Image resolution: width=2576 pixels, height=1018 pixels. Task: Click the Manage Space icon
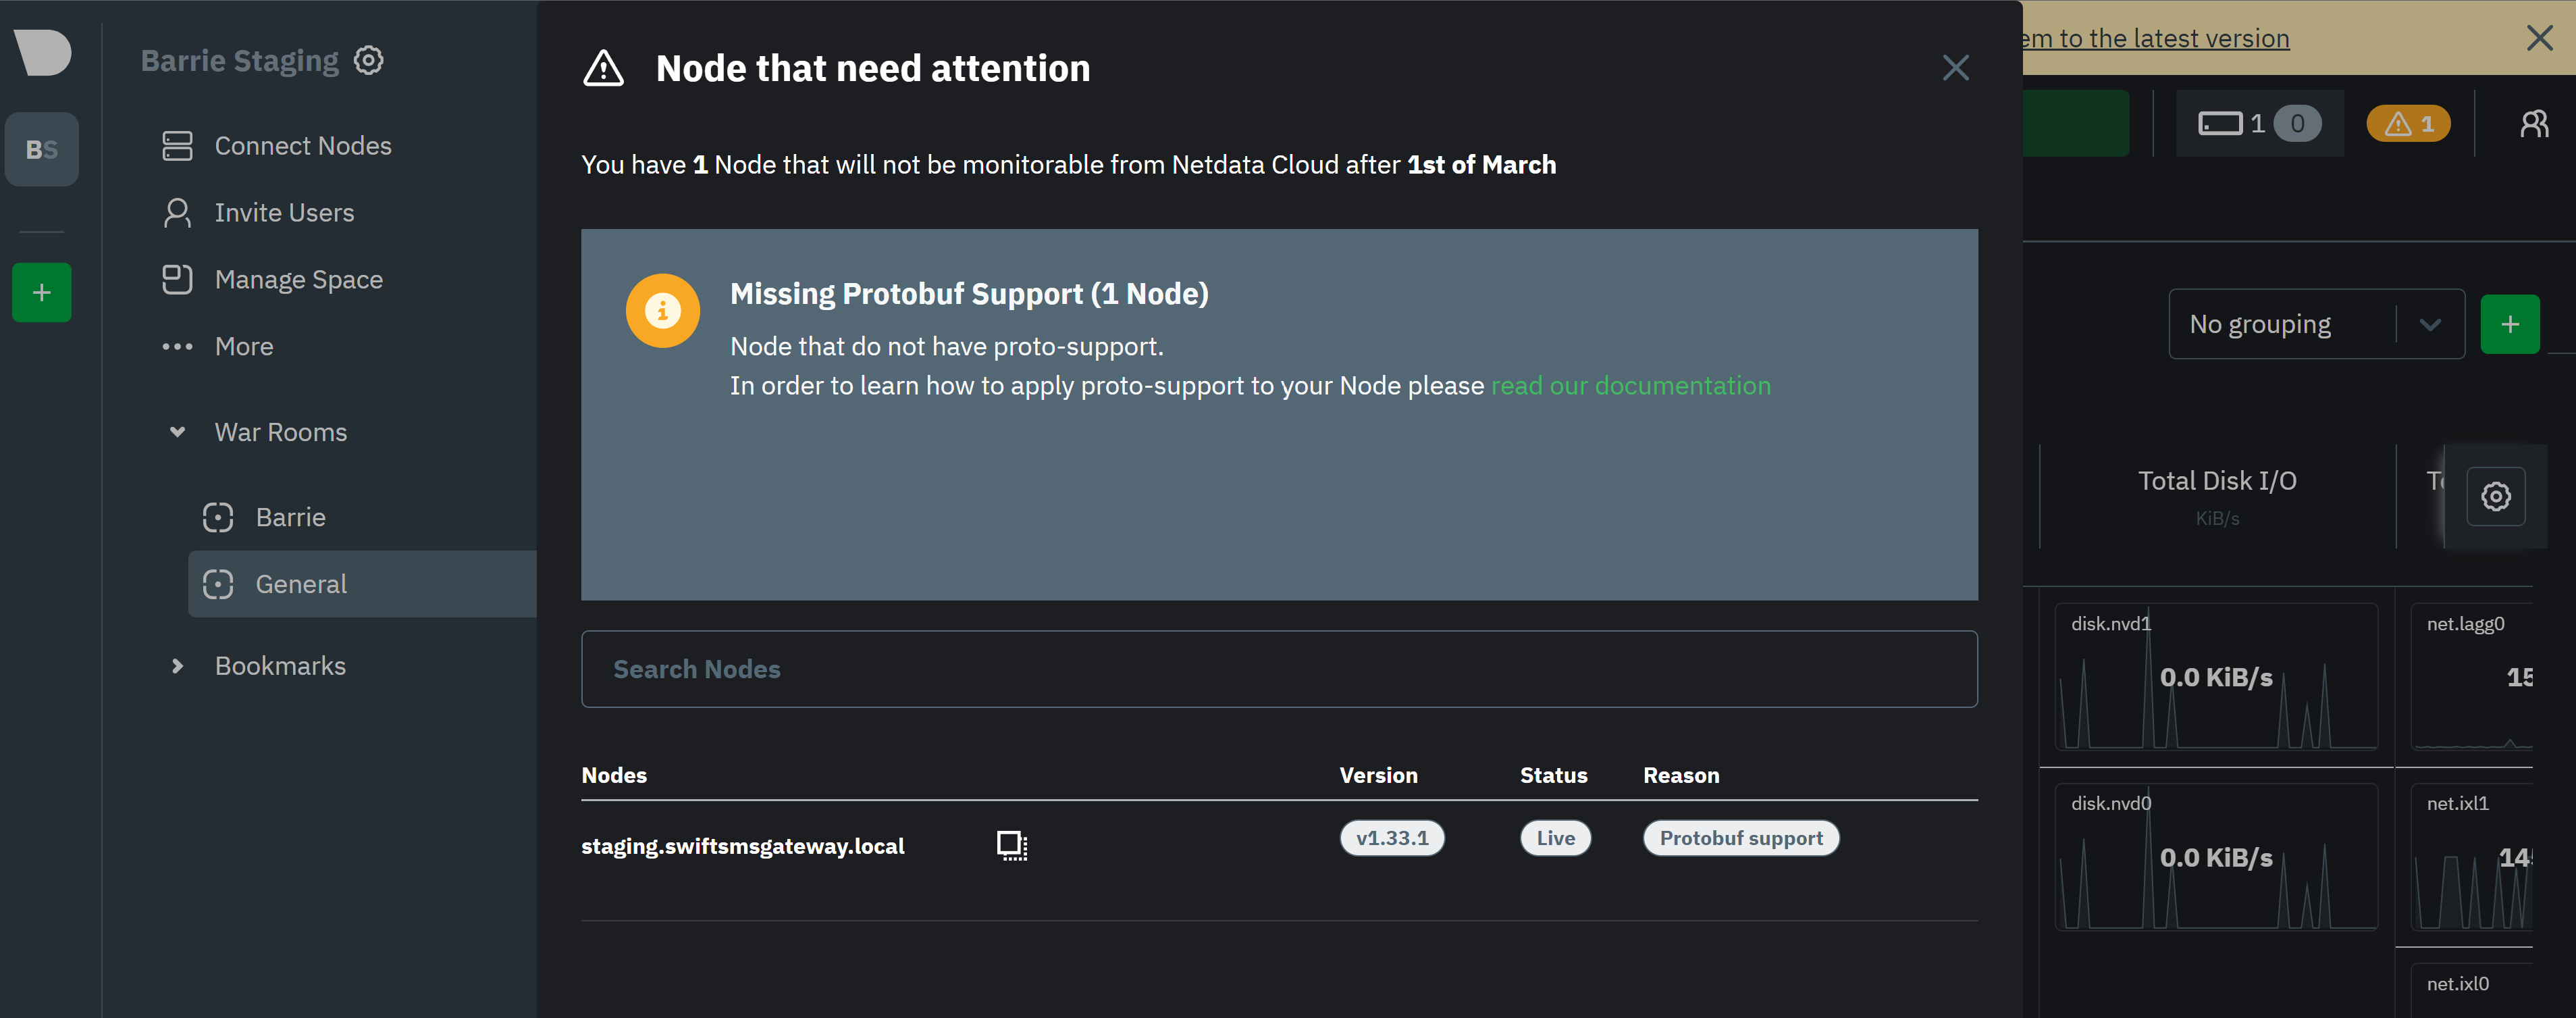[178, 279]
